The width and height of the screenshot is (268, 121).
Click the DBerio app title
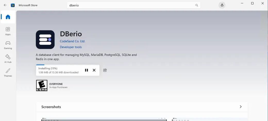(x=71, y=34)
